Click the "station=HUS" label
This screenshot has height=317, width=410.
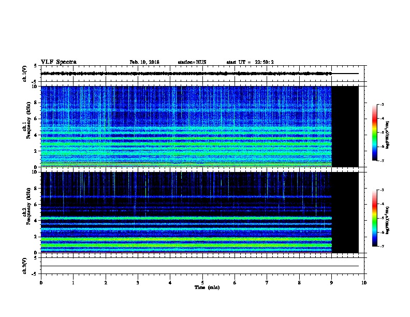[x=192, y=62]
